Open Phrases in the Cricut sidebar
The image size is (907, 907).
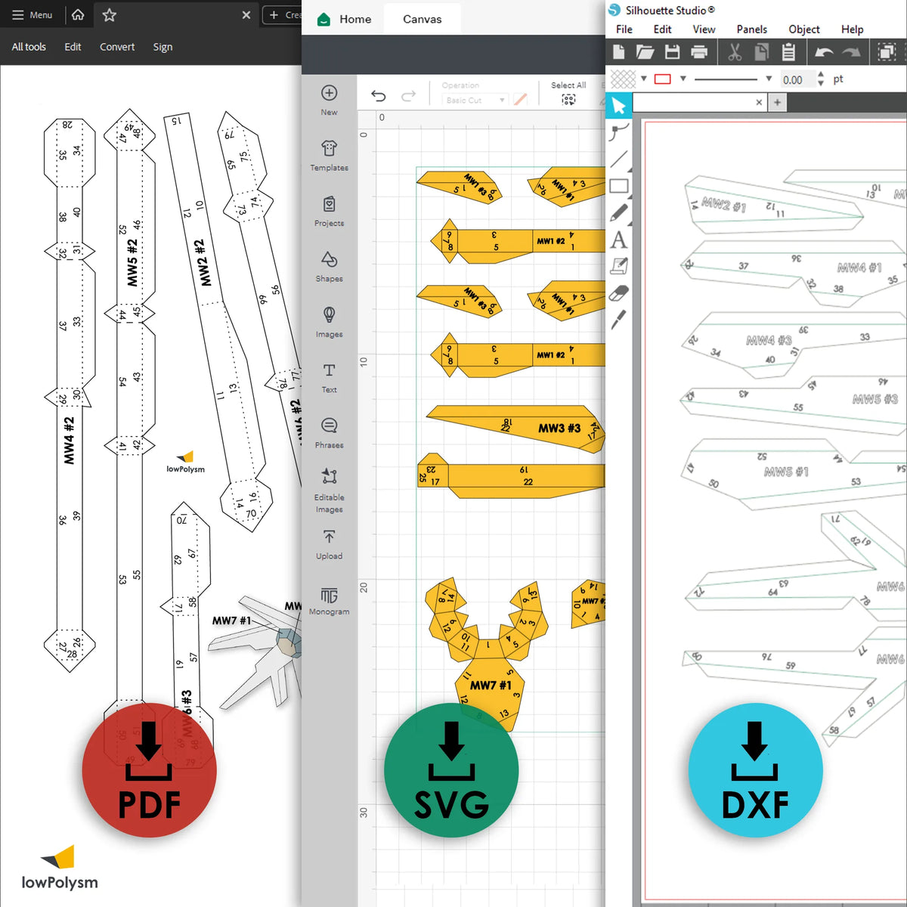point(329,432)
